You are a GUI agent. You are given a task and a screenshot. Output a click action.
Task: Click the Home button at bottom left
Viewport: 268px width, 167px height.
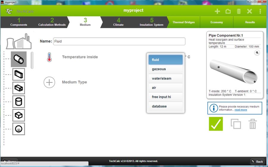click(x=10, y=160)
